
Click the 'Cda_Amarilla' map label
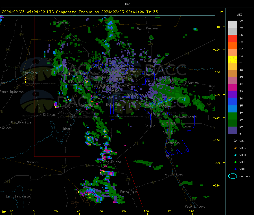pos(21,122)
